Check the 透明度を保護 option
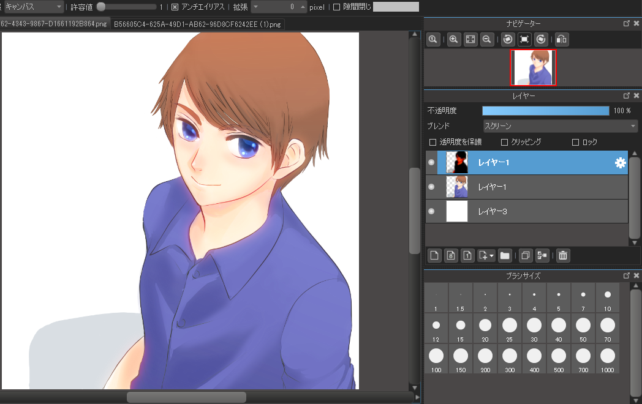 click(432, 142)
